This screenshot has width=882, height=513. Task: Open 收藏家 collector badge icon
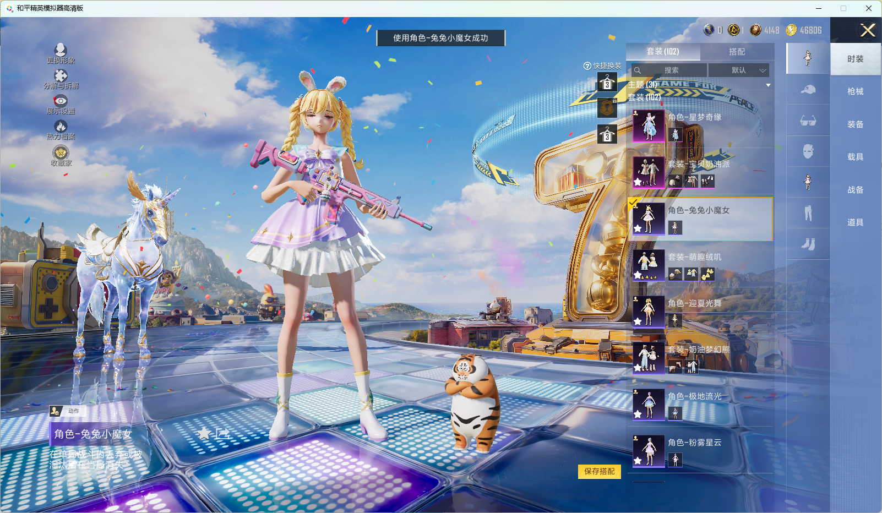pos(61,152)
